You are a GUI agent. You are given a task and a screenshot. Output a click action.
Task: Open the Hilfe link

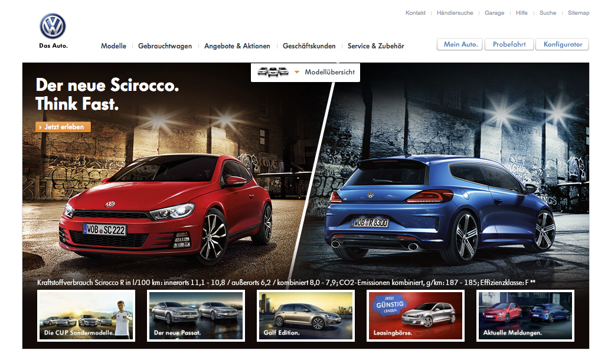click(x=522, y=13)
